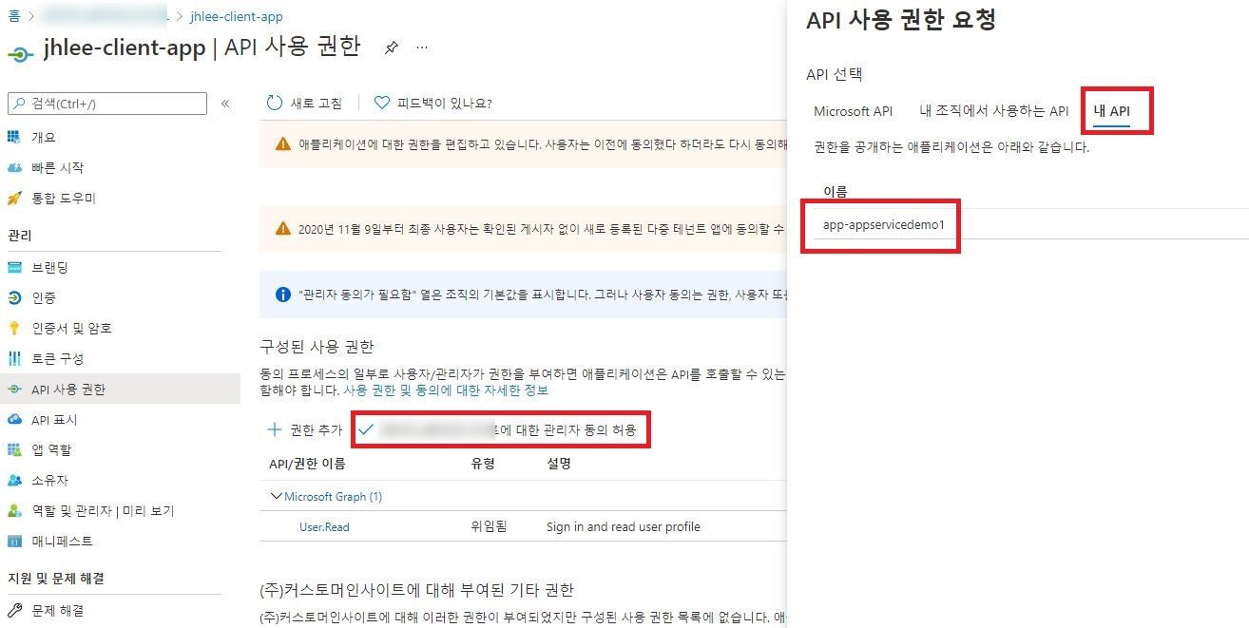Open 개요 in the sidebar menu
Screen dimensions: 1249x628
coord(44,137)
